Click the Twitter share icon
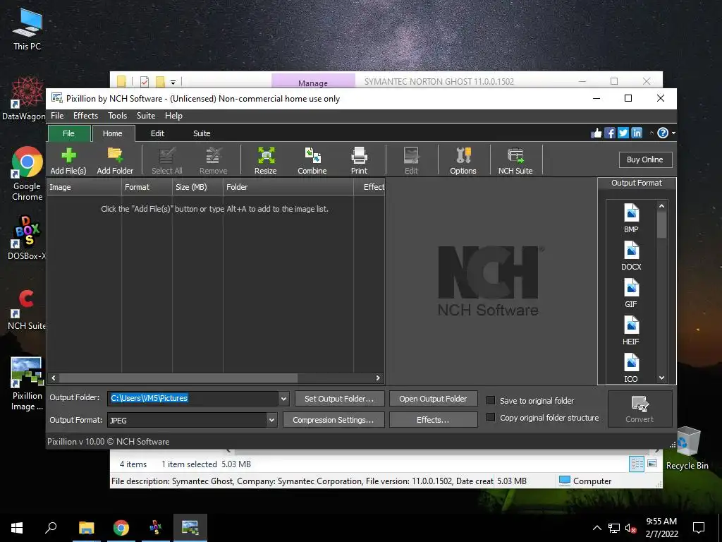 (623, 133)
